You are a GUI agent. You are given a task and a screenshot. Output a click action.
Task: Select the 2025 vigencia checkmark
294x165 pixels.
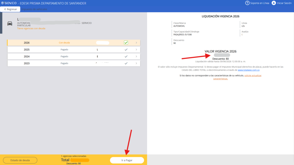pyautogui.click(x=126, y=50)
